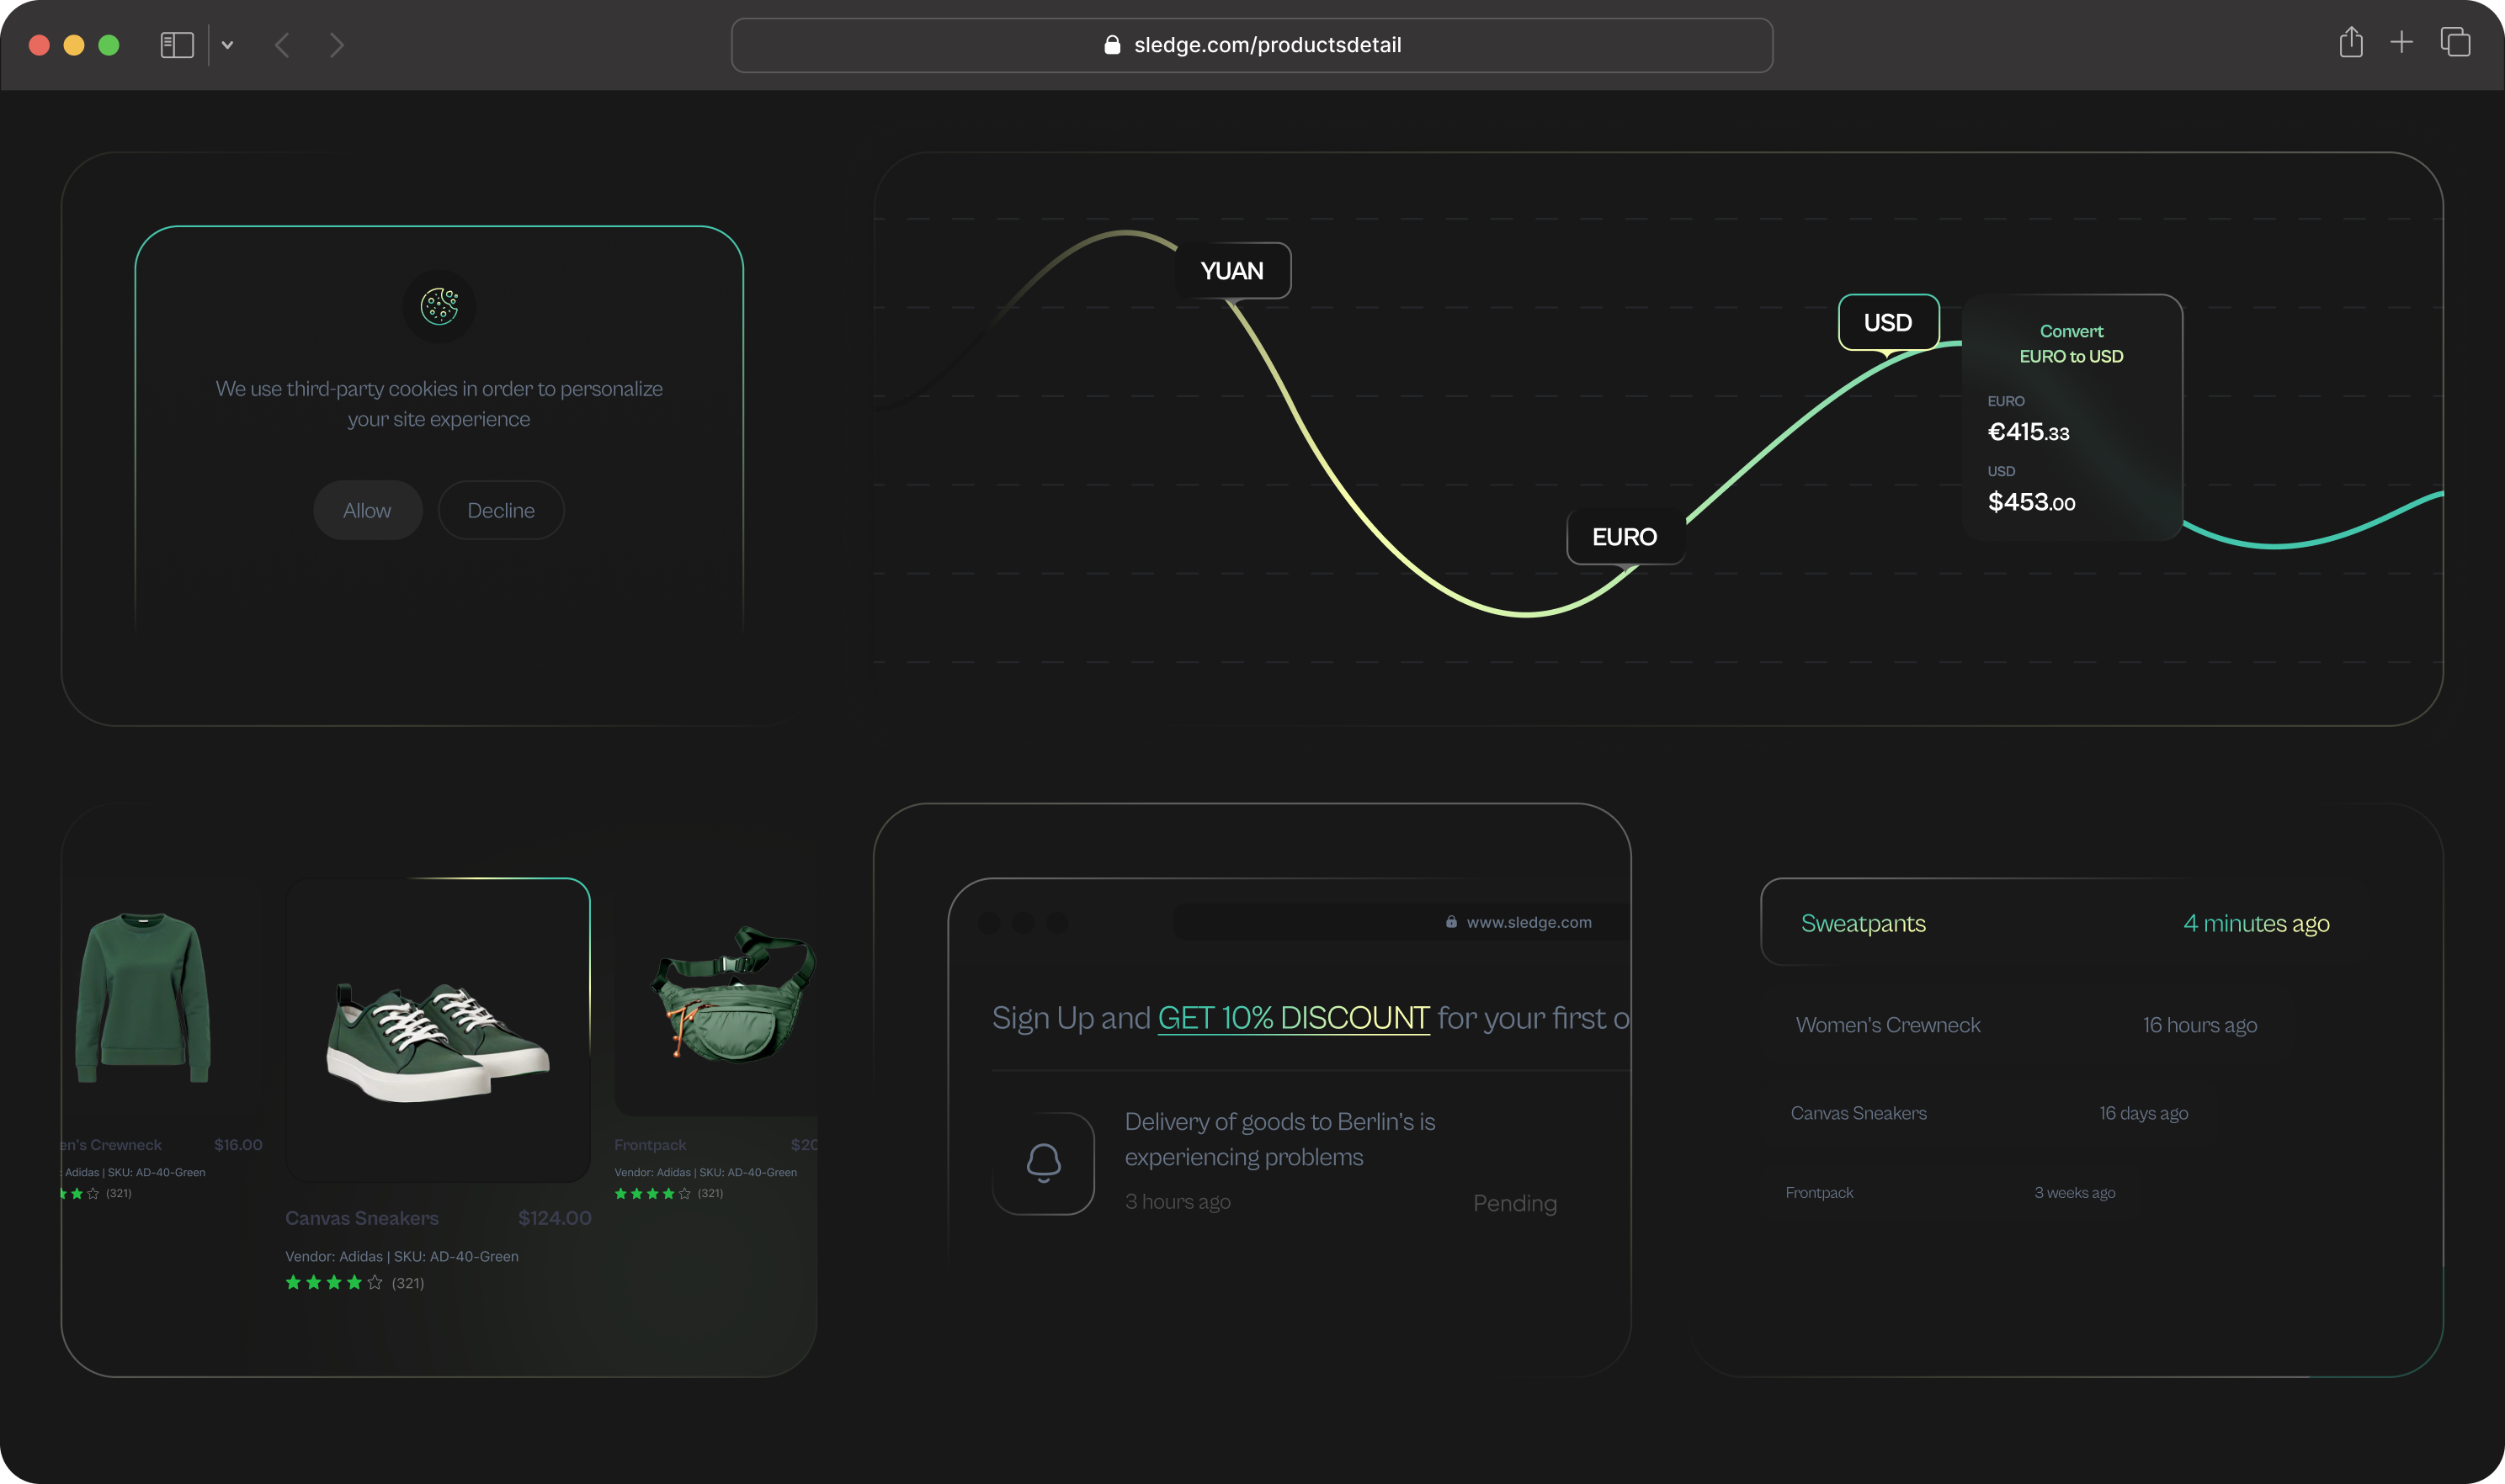Go back with the left arrow
This screenshot has height=1484, width=2505.
[x=282, y=45]
